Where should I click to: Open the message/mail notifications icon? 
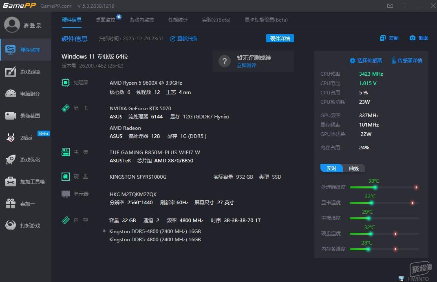(390, 6)
